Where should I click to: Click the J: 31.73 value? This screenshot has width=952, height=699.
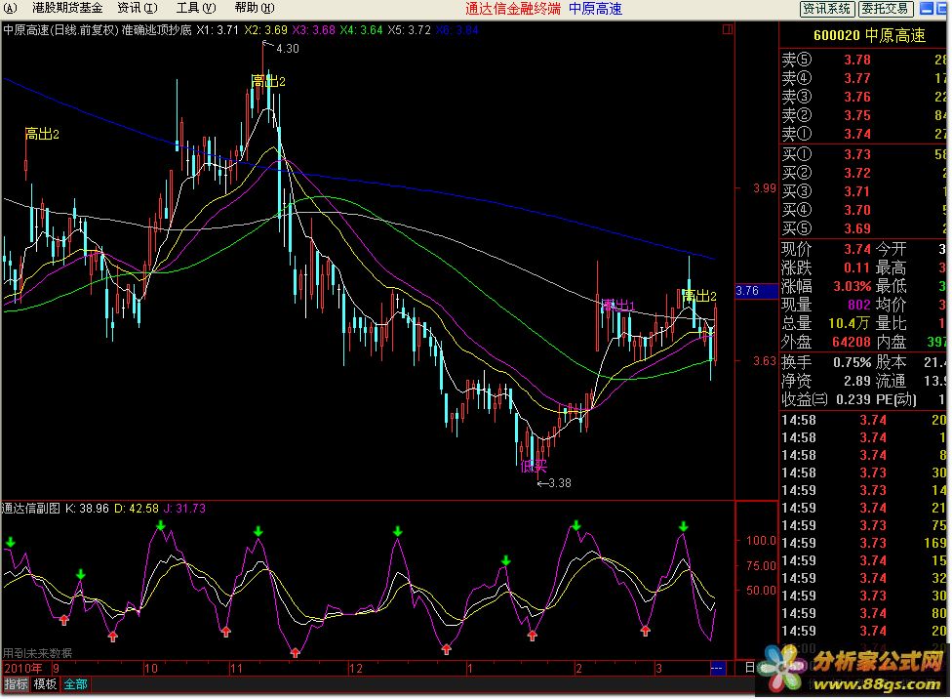click(x=184, y=509)
